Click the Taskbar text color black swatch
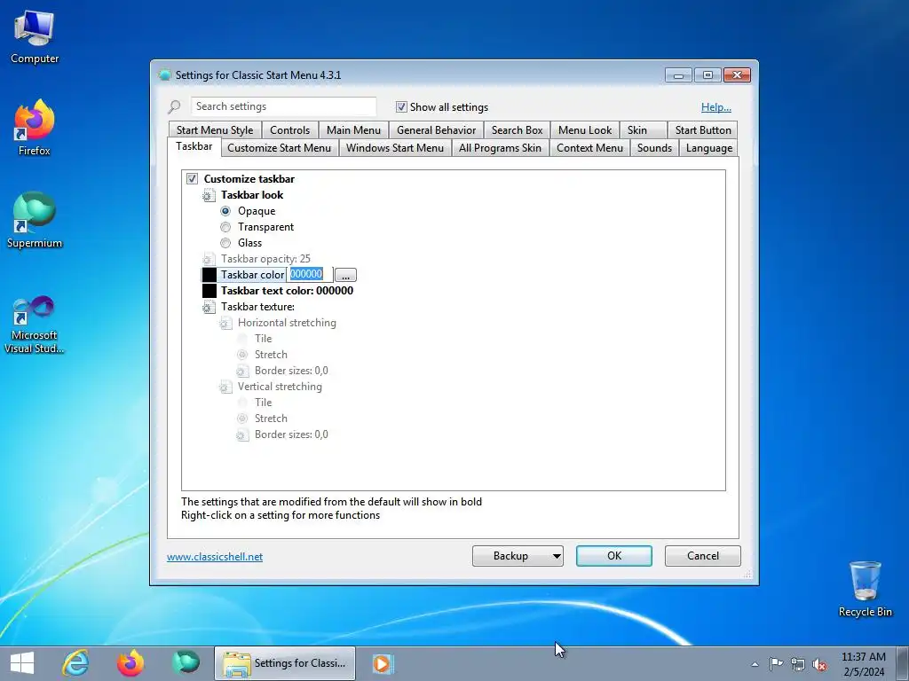The image size is (909, 681). coord(209,291)
